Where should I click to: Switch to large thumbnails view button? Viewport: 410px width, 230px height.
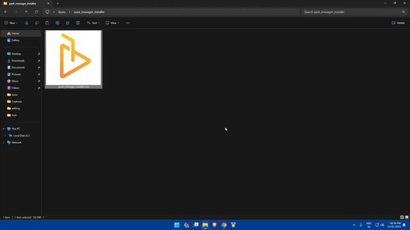pyautogui.click(x=407, y=217)
